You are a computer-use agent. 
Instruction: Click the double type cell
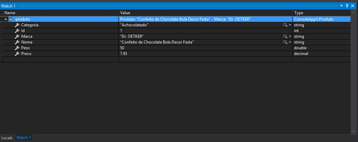tap(300, 48)
